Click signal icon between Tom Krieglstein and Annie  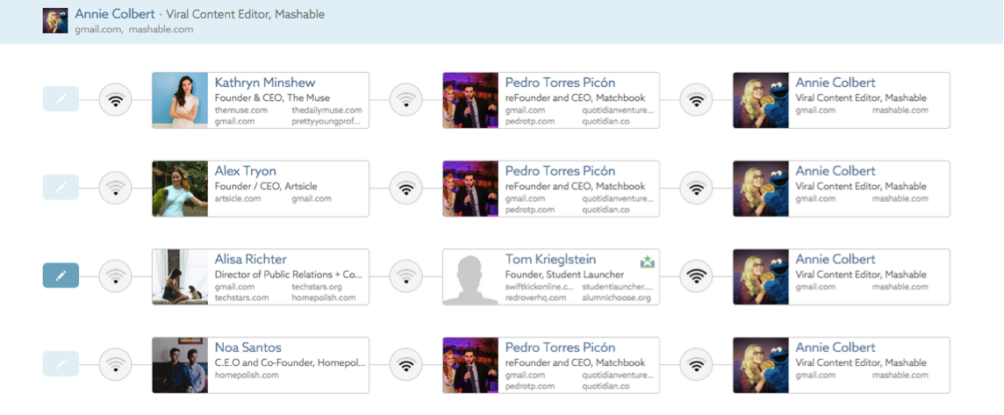coord(696,276)
